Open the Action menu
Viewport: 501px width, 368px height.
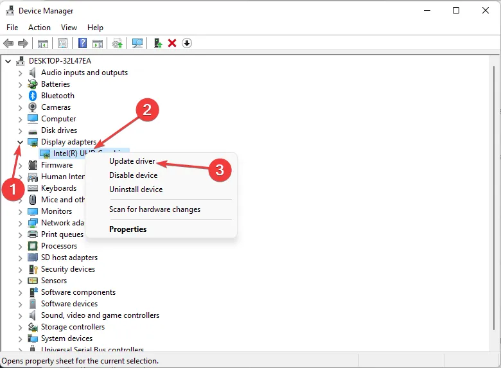[39, 28]
